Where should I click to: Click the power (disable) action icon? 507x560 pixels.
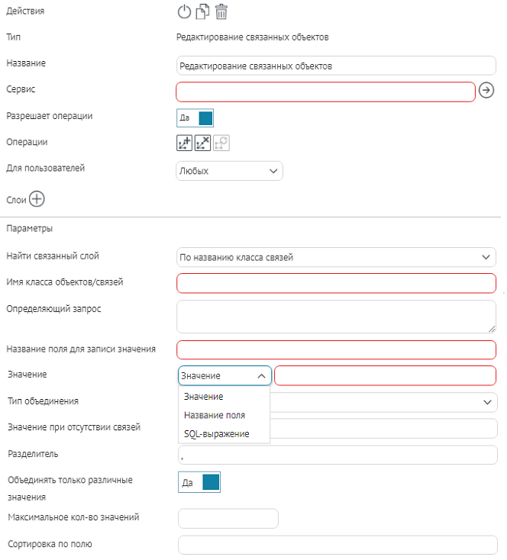click(x=184, y=11)
